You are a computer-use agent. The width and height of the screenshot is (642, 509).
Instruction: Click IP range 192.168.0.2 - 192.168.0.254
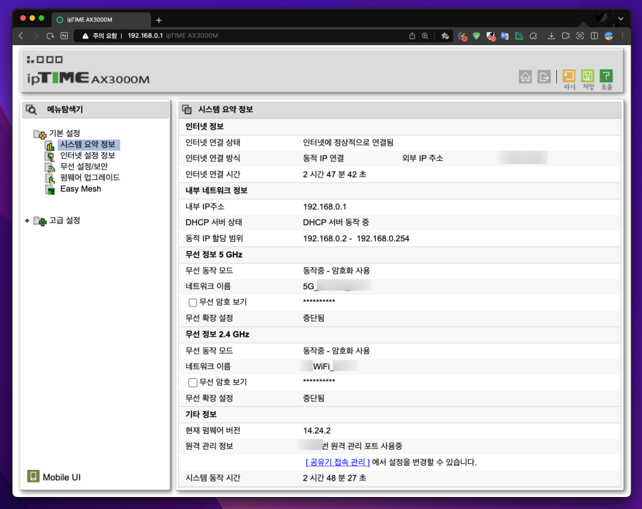click(356, 239)
